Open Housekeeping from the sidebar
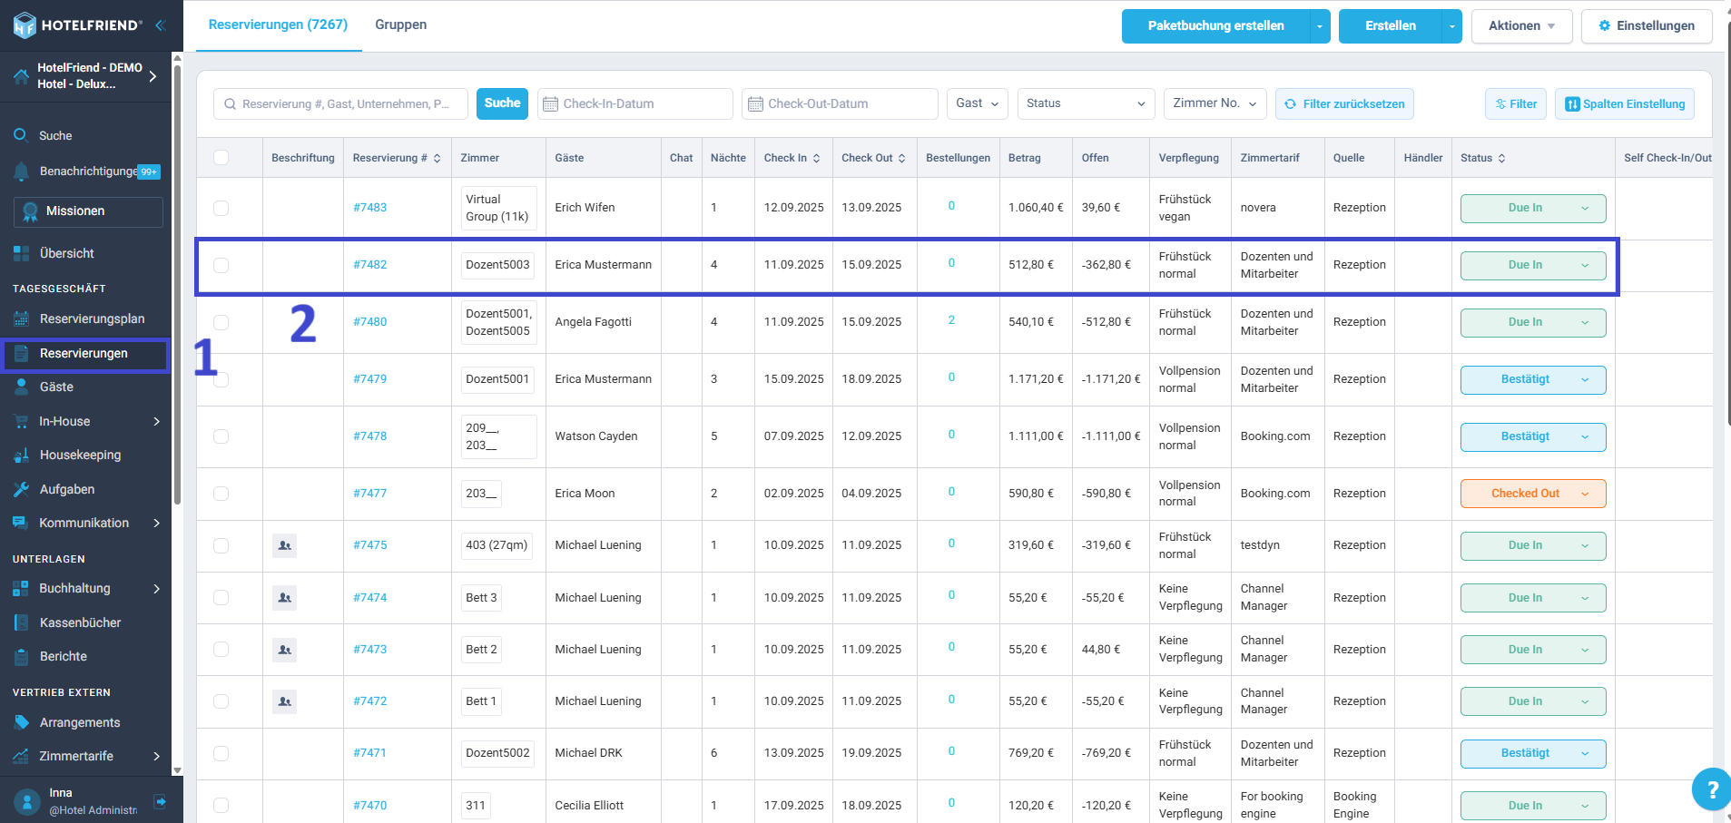Image resolution: width=1731 pixels, height=823 pixels. tap(80, 455)
